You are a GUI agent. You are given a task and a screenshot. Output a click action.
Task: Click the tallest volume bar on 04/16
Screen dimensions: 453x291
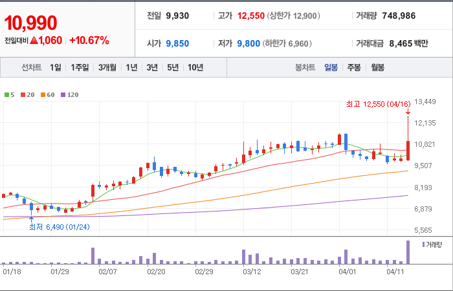coord(408,252)
